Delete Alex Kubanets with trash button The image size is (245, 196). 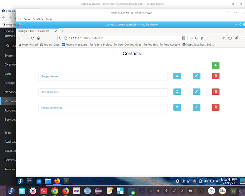[x=216, y=92]
